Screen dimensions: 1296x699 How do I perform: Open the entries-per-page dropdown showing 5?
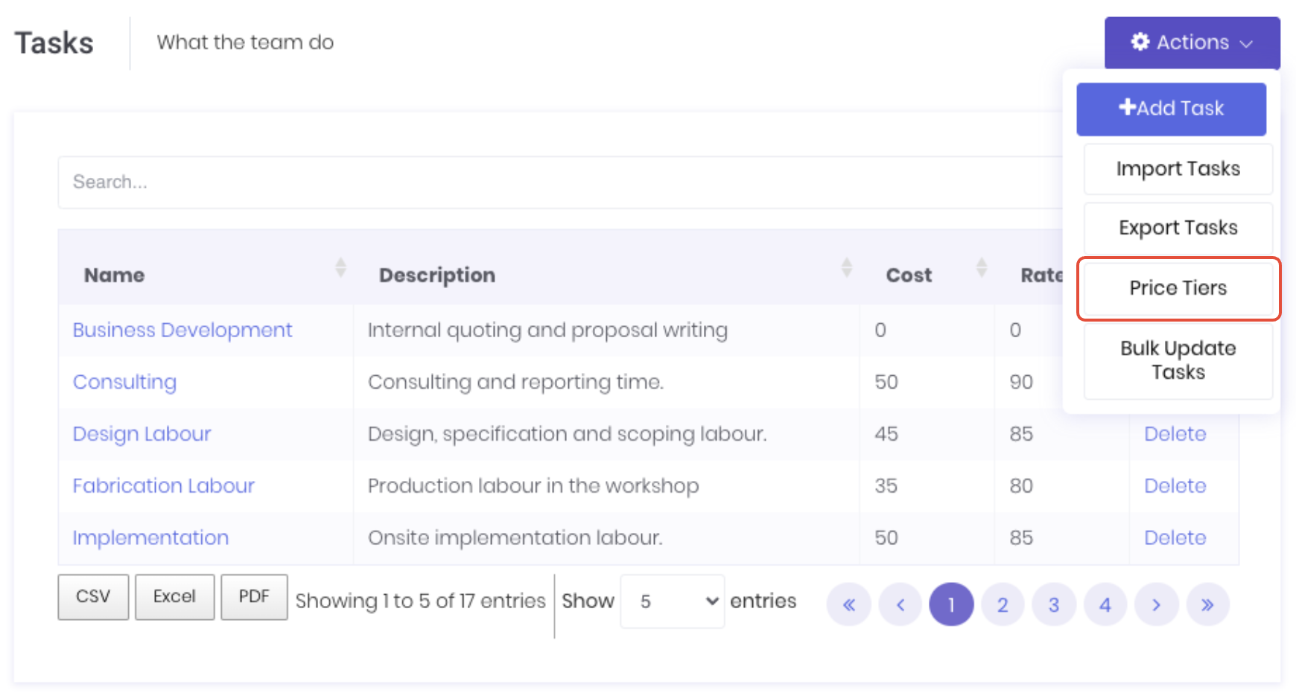pos(672,601)
